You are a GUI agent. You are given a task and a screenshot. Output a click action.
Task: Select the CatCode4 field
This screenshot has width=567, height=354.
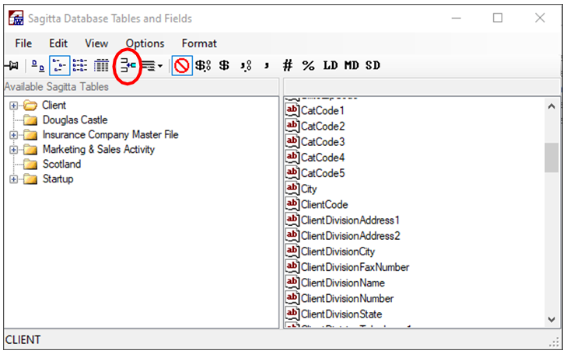point(323,158)
